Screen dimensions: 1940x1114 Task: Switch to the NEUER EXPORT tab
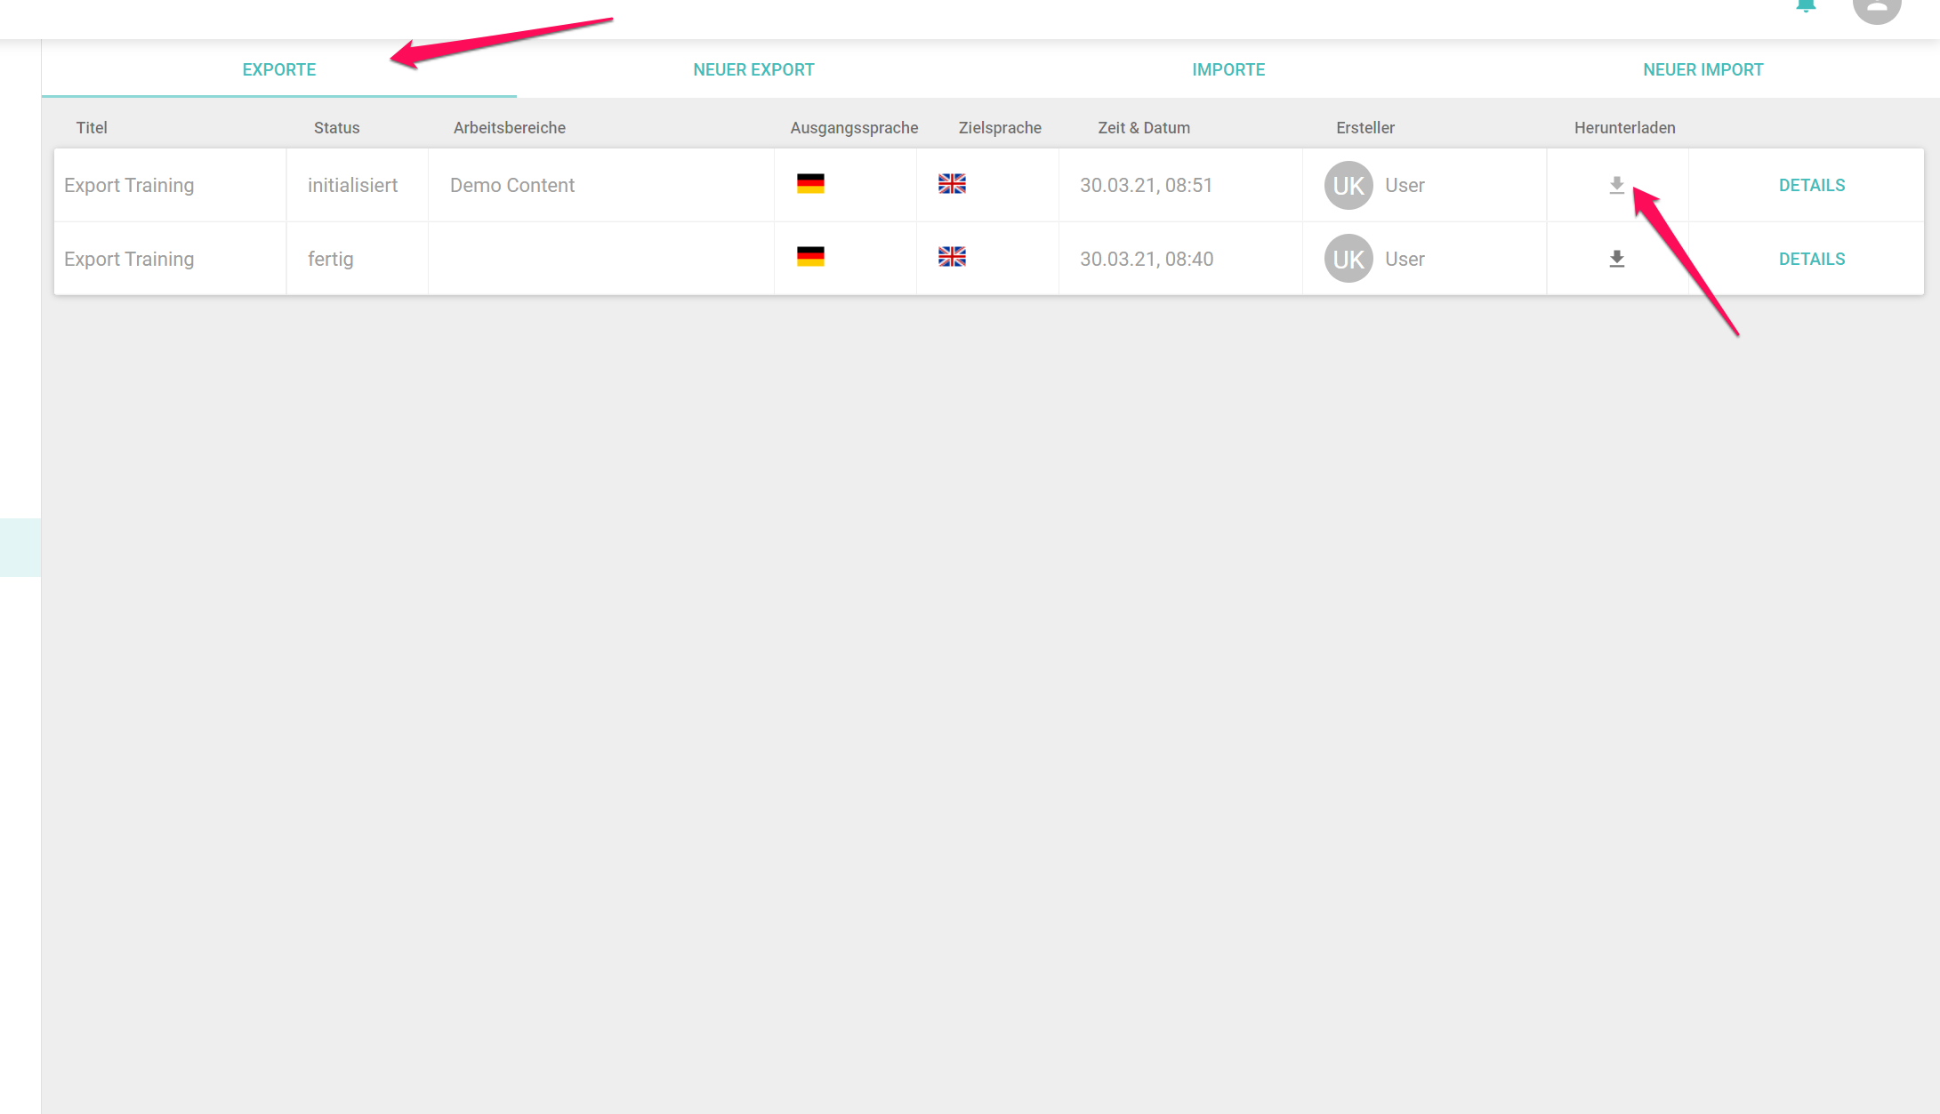click(x=753, y=69)
